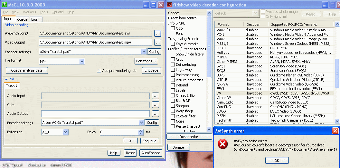
Task: Click the Reset order button in ffdshow
Action: (189, 136)
